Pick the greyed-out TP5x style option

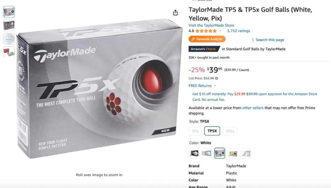pos(230,131)
